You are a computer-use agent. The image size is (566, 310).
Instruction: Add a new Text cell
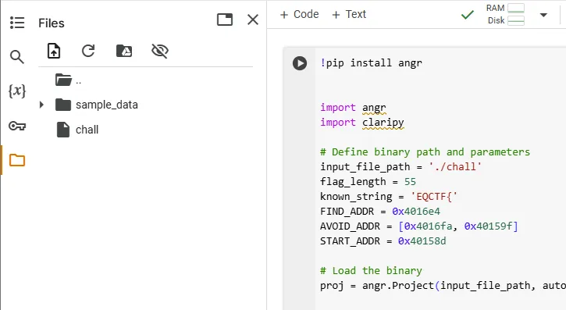tap(349, 14)
